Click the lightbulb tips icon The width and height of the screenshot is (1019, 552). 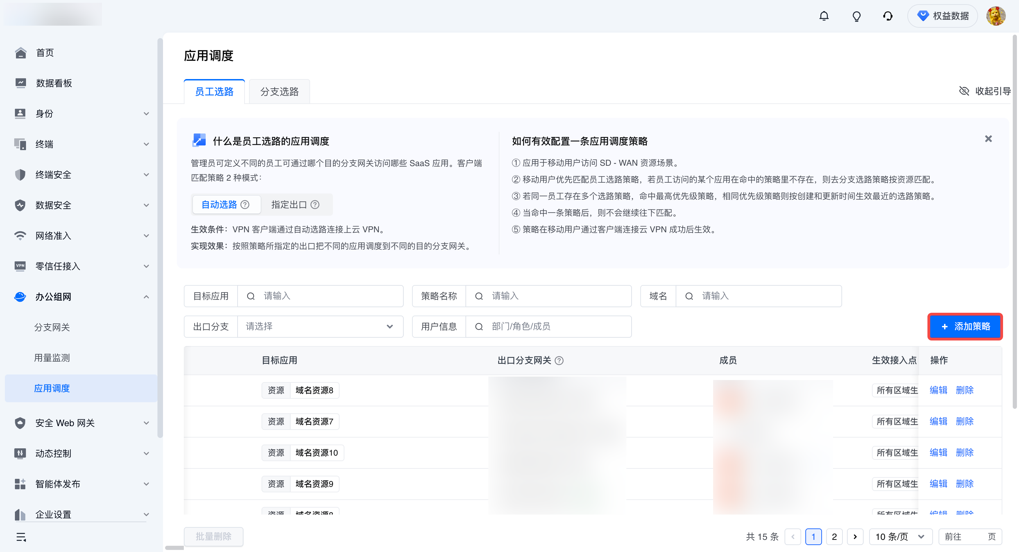coord(856,16)
